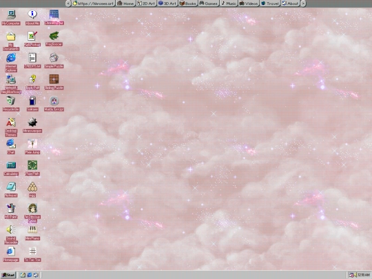Go to the Home tab
The height and width of the screenshot is (279, 372).
(x=125, y=3)
